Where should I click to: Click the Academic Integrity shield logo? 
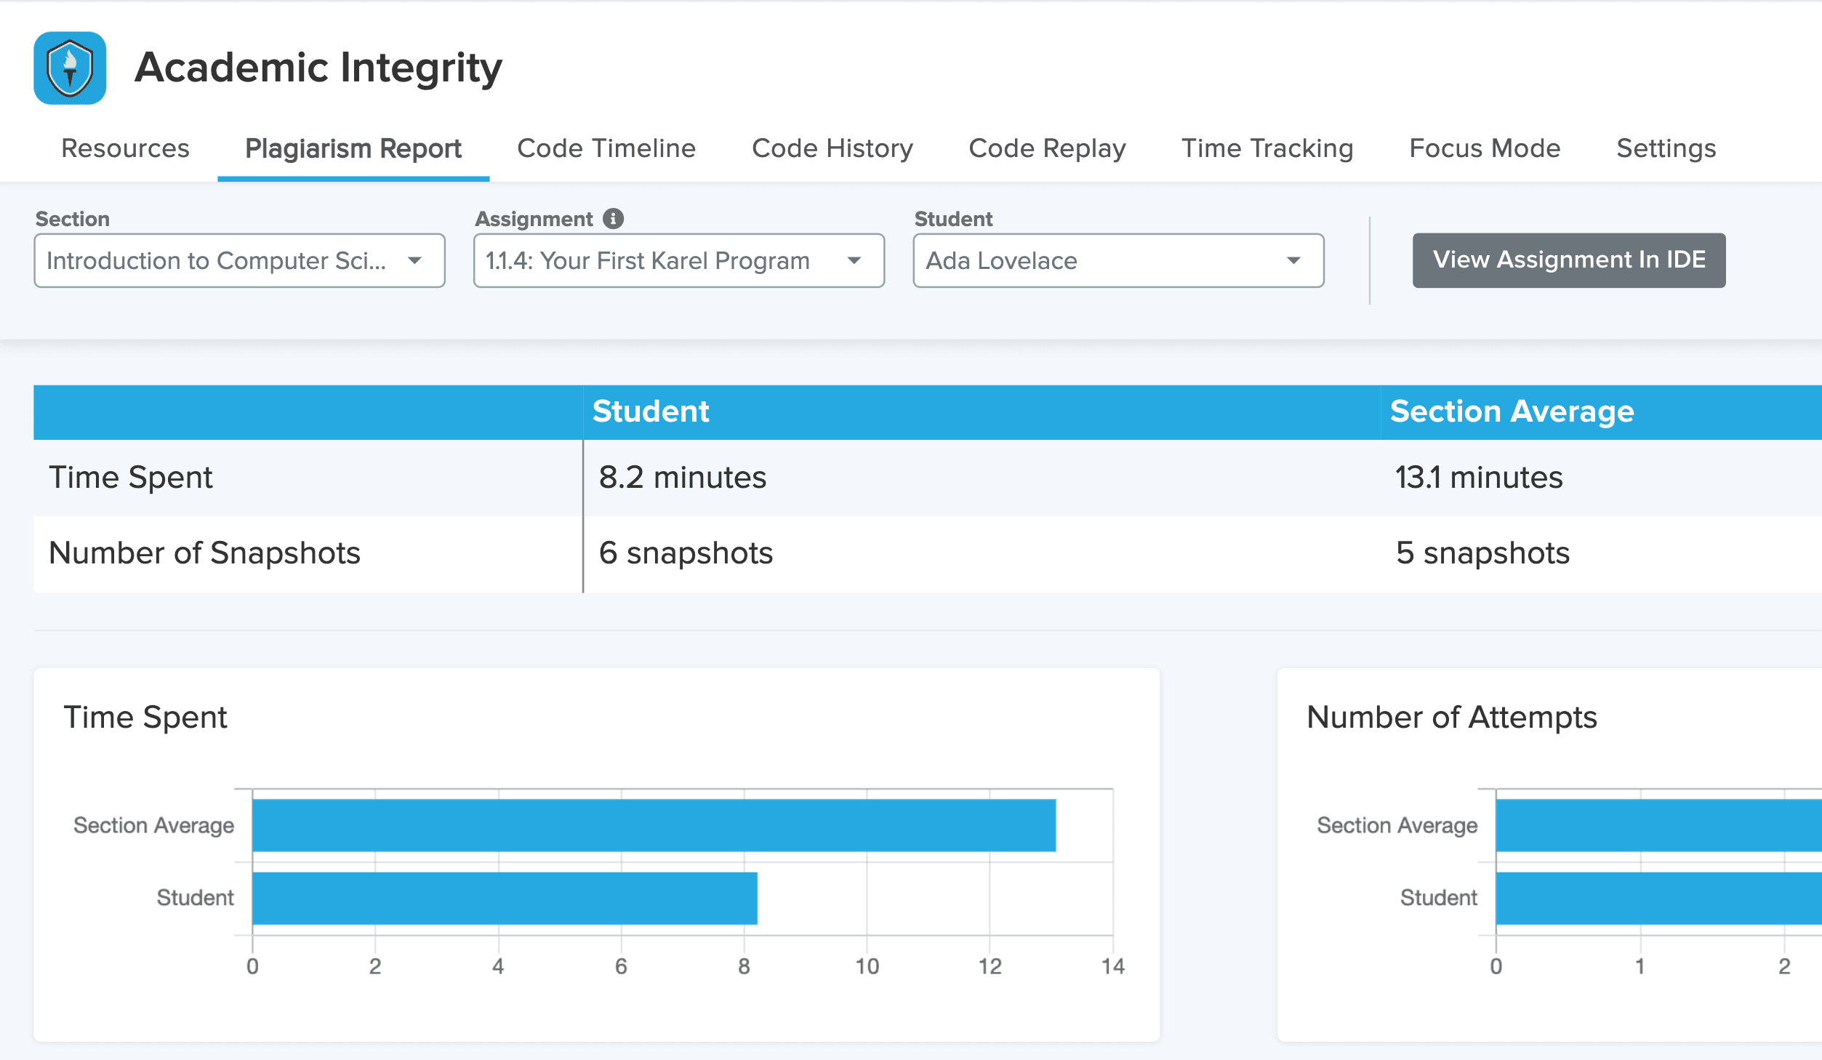click(x=70, y=68)
